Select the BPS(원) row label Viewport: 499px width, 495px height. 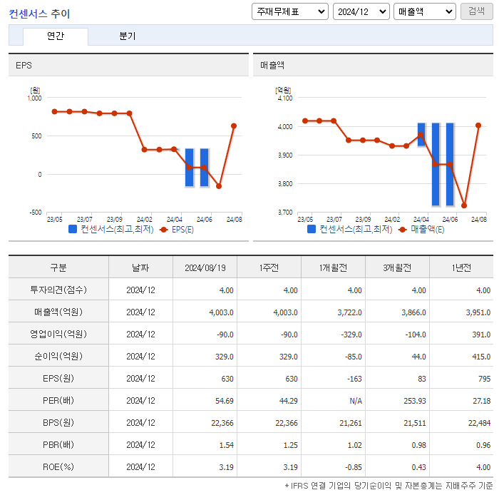58,422
